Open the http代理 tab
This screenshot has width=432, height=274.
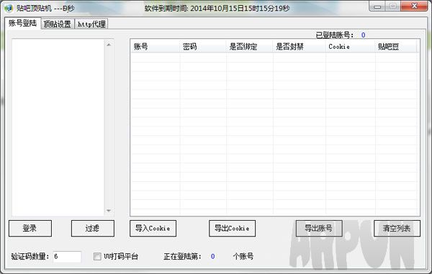(x=91, y=24)
